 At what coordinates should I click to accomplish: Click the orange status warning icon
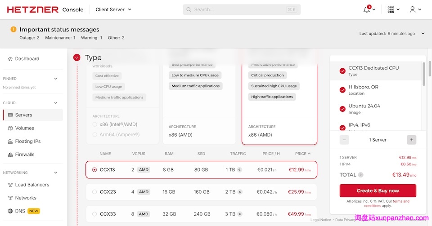pyautogui.click(x=13, y=30)
